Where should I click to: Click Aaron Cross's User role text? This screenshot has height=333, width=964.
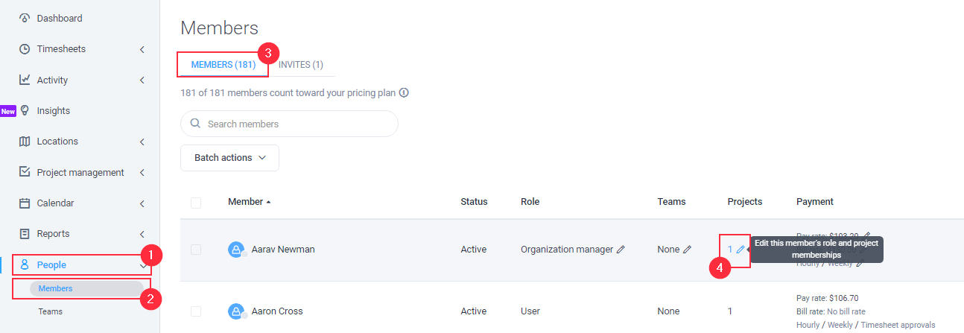point(530,311)
